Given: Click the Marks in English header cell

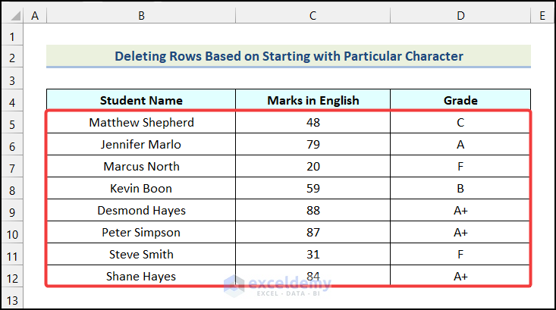Looking at the screenshot, I should click(x=313, y=100).
